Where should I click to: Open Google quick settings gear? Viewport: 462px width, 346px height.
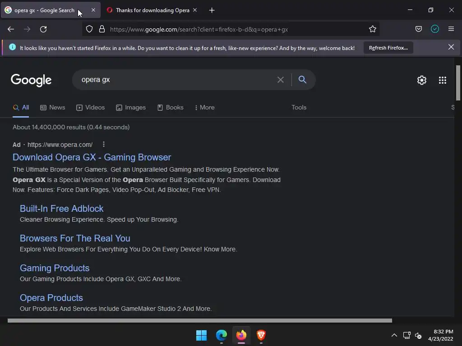[422, 80]
